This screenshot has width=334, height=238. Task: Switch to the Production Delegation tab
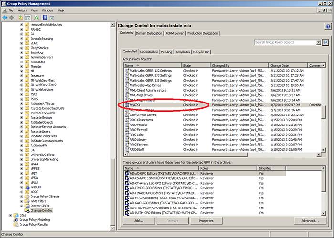202,33
